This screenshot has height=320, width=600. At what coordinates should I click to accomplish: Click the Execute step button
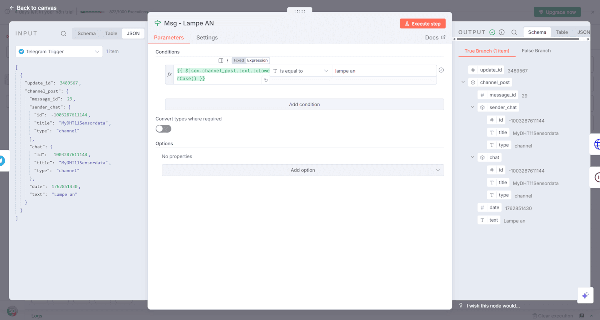pos(422,24)
